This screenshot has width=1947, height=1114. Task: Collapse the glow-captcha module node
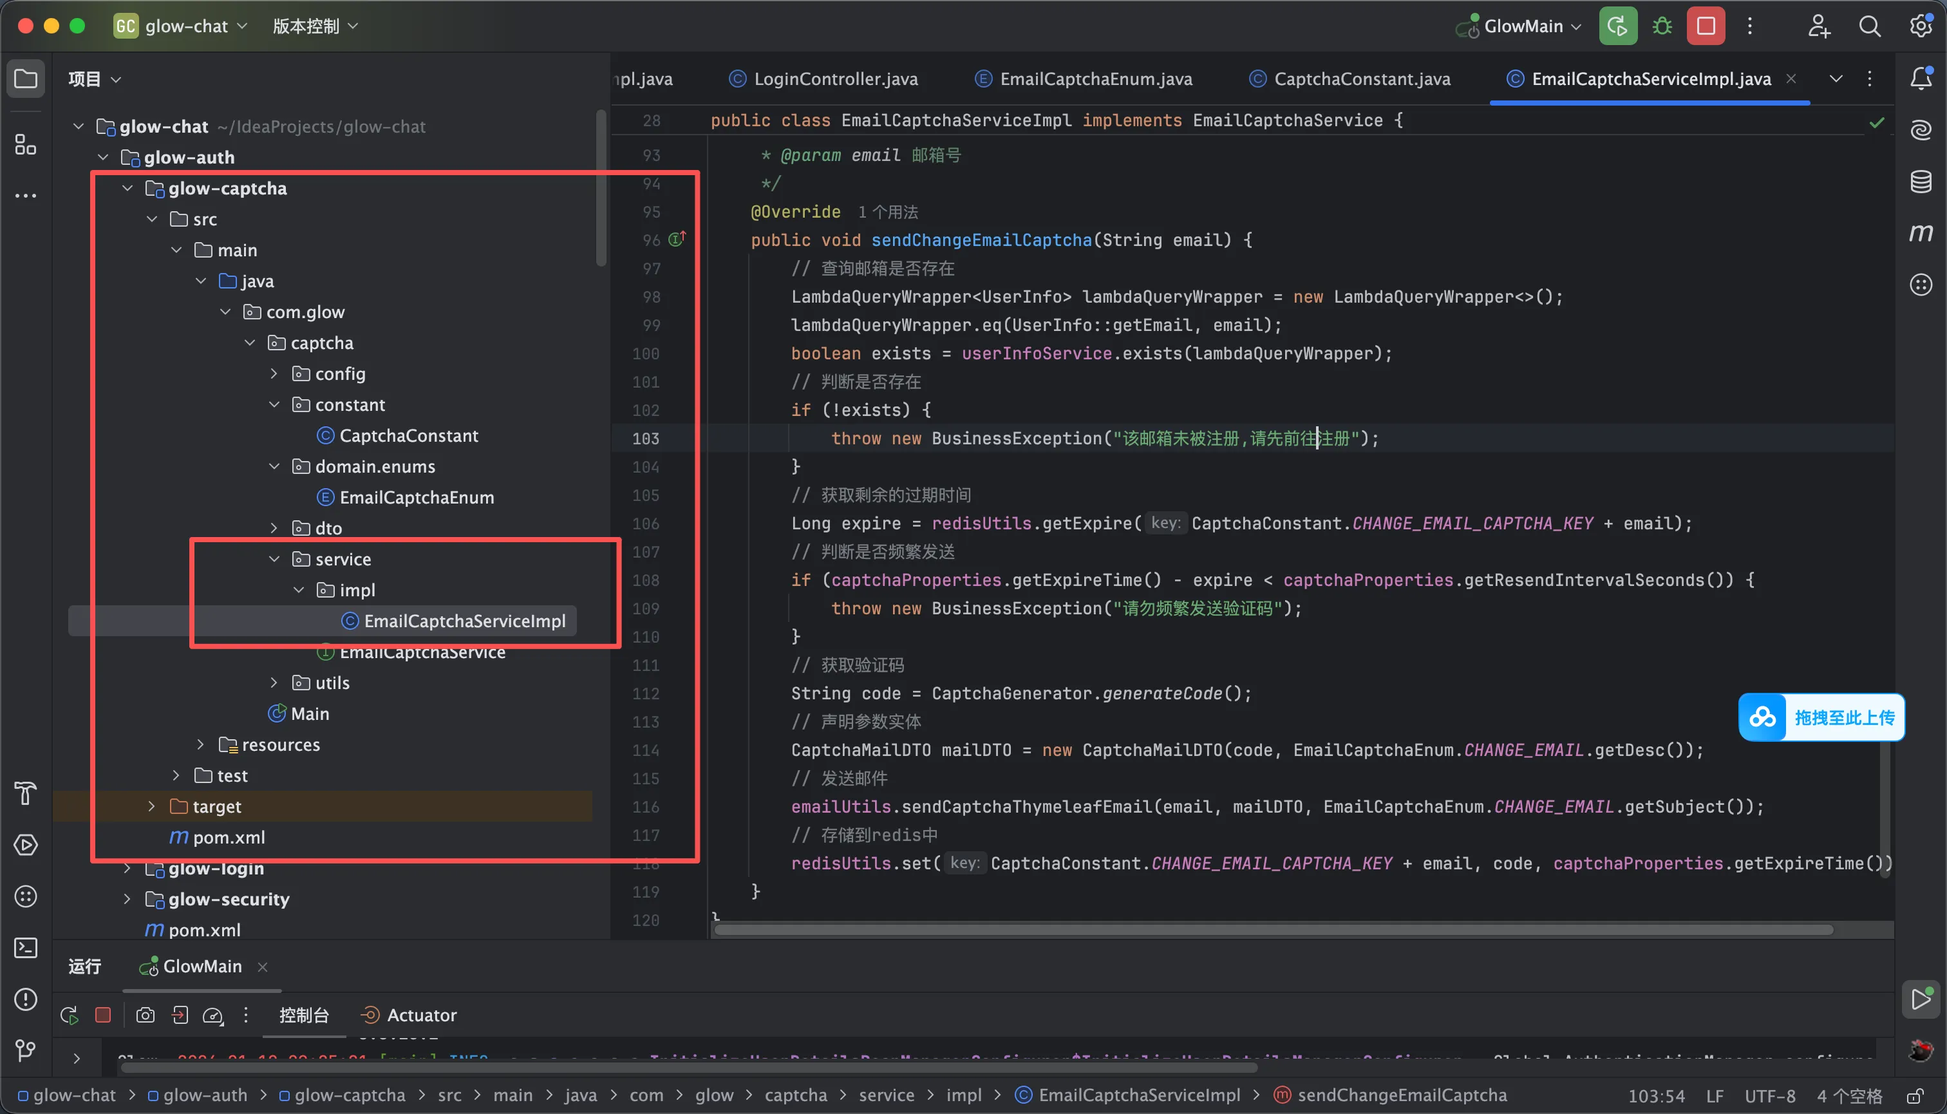127,188
